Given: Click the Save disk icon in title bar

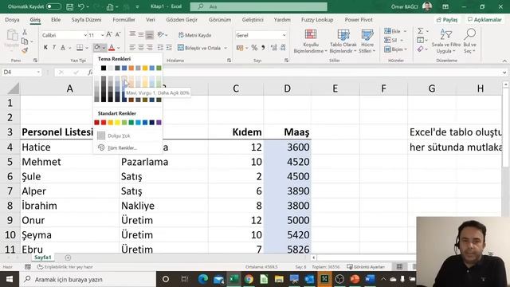Looking at the screenshot, I should [x=69, y=6].
